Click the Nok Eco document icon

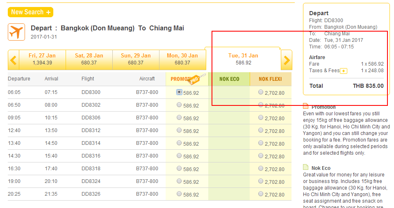305,167
